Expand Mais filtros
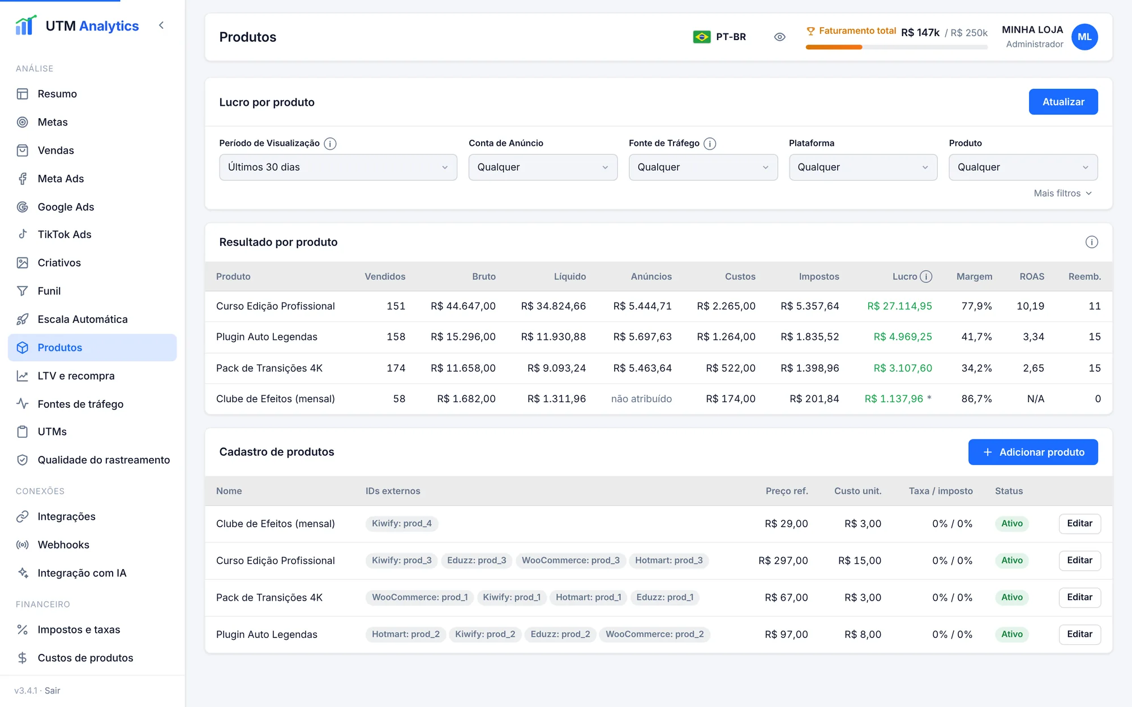This screenshot has width=1132, height=707. [x=1062, y=193]
